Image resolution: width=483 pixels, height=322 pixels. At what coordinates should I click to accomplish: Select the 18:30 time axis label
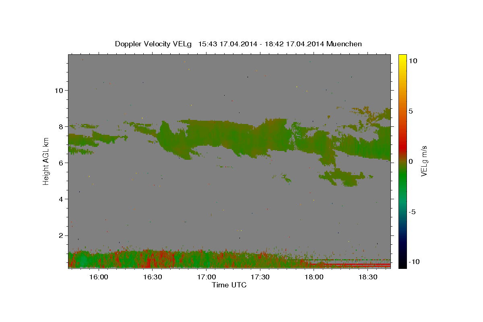368,278
